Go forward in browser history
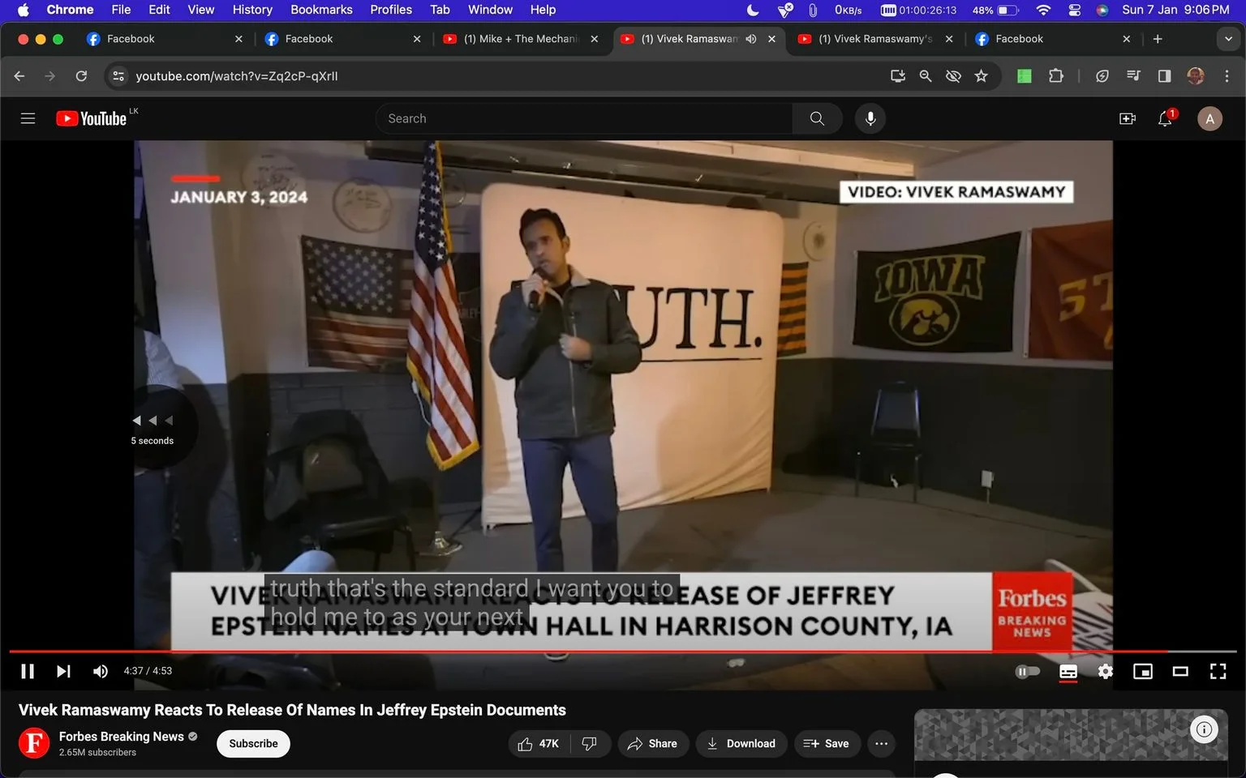Image resolution: width=1246 pixels, height=778 pixels. pyautogui.click(x=50, y=76)
